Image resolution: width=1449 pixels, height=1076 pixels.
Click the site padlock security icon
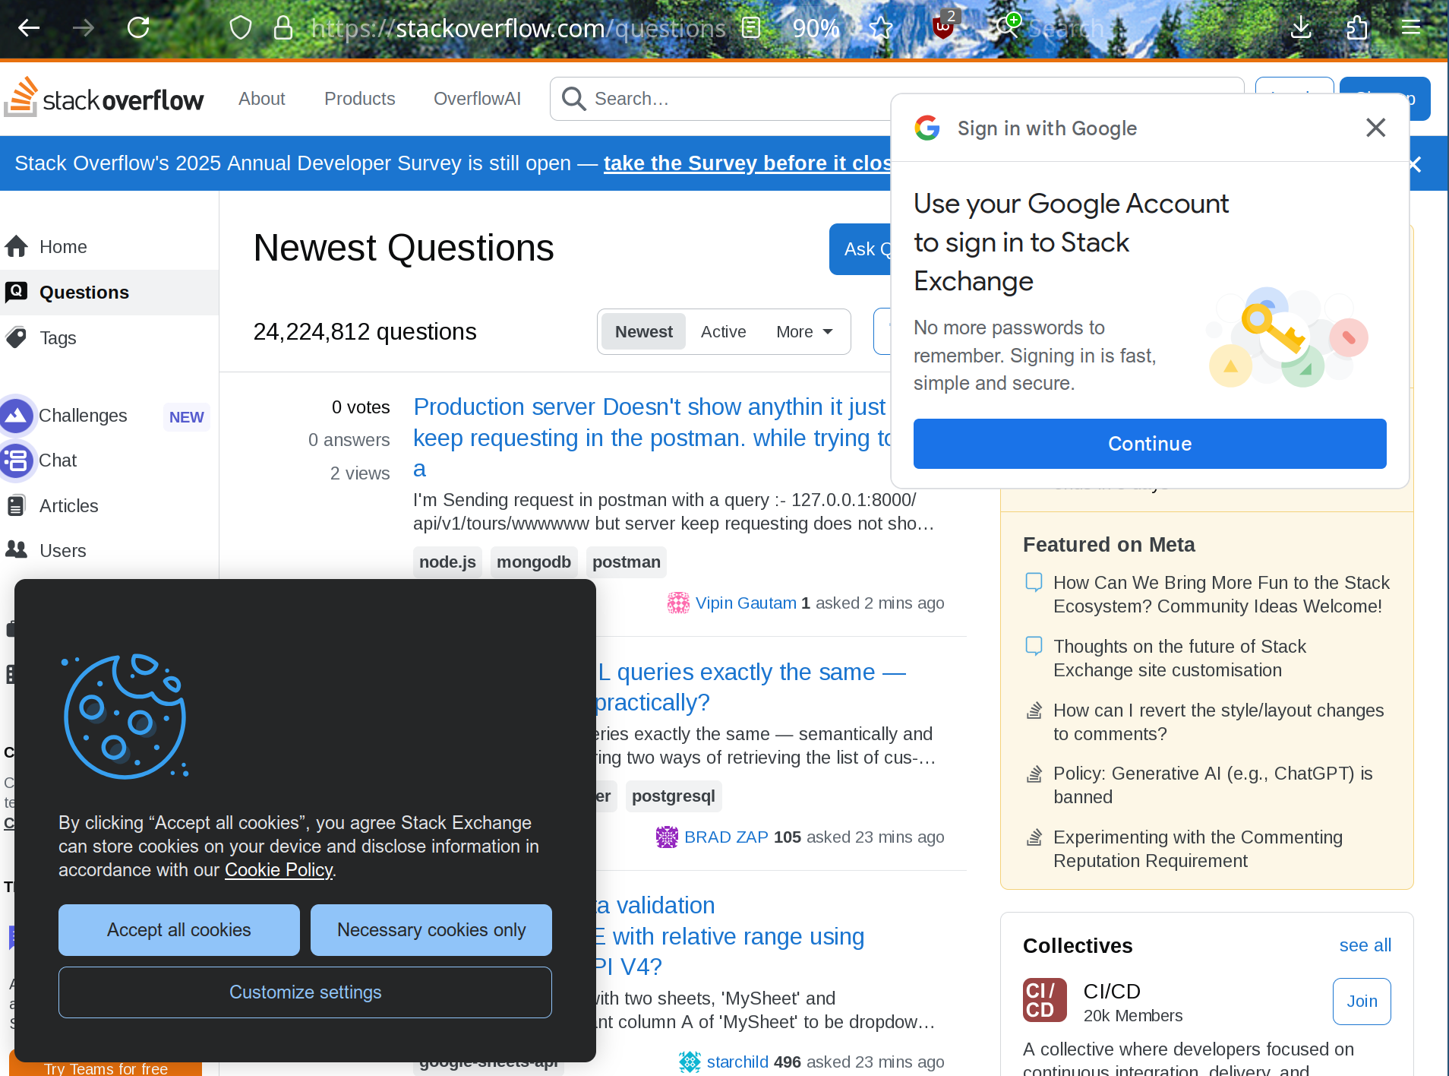[x=283, y=28]
